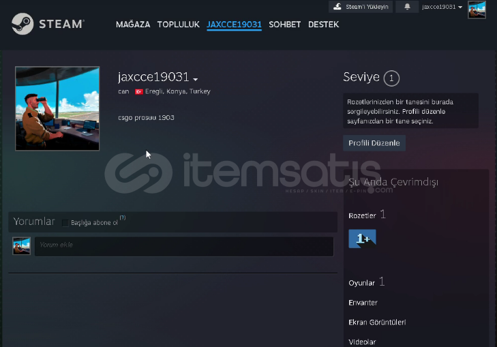The height and width of the screenshot is (347, 497).
Task: Click the Yorum ekle comment field
Action: click(184, 246)
